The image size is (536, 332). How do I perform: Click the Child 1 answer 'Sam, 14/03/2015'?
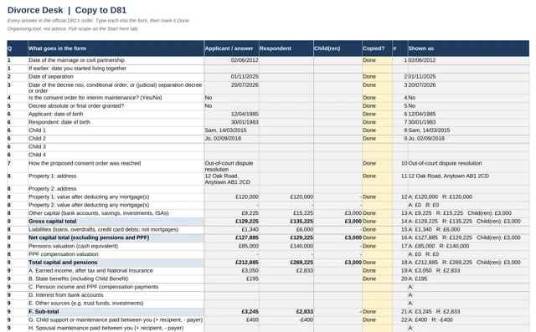pos(231,130)
